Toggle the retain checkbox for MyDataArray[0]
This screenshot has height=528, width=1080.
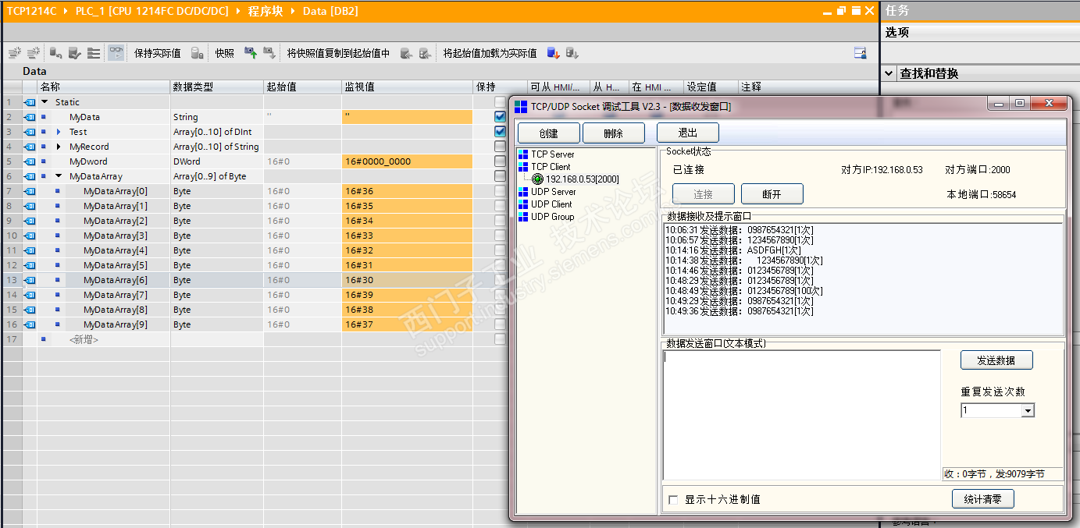500,191
